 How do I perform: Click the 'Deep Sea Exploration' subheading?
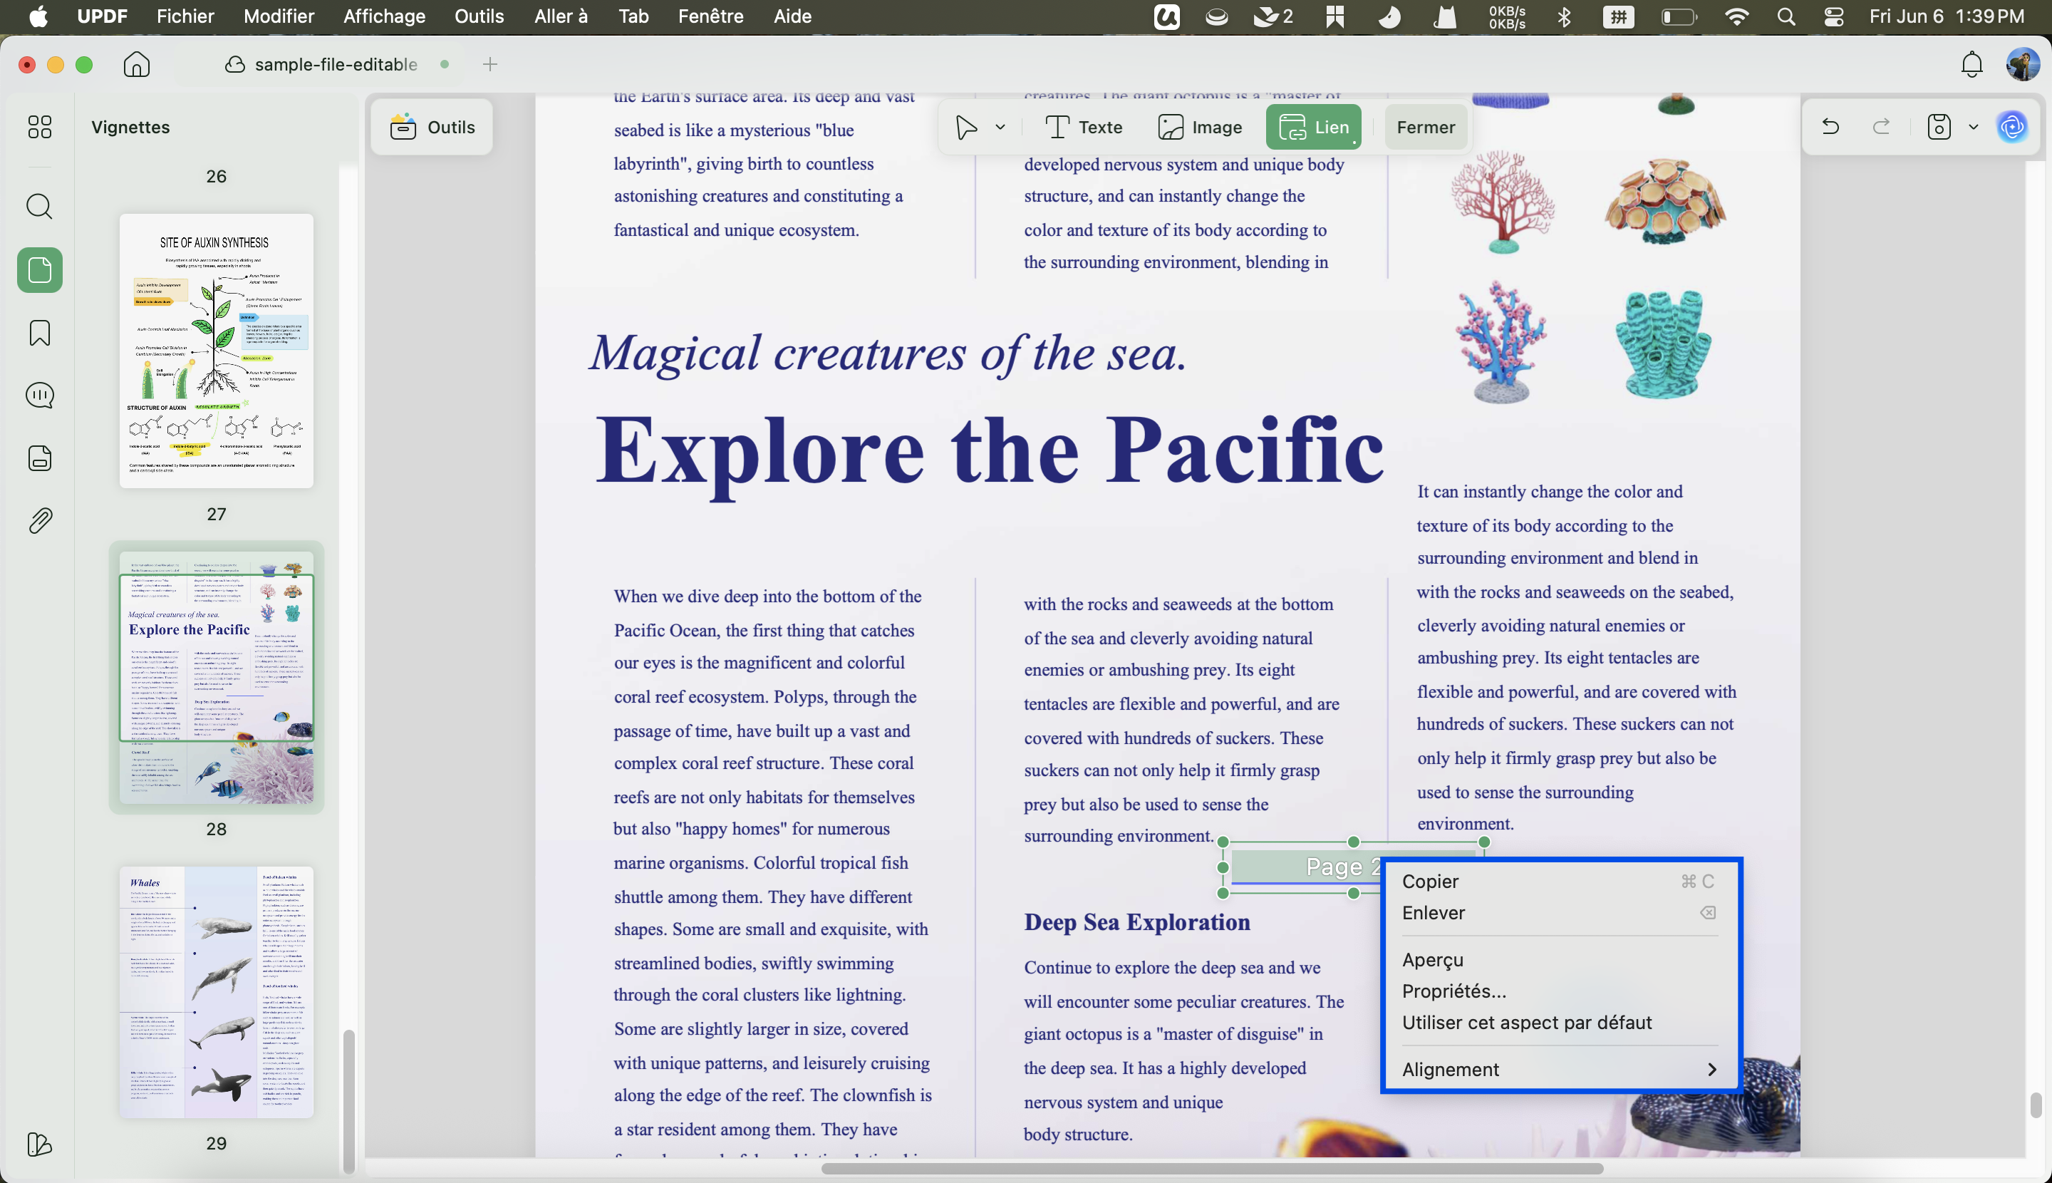[x=1136, y=922]
